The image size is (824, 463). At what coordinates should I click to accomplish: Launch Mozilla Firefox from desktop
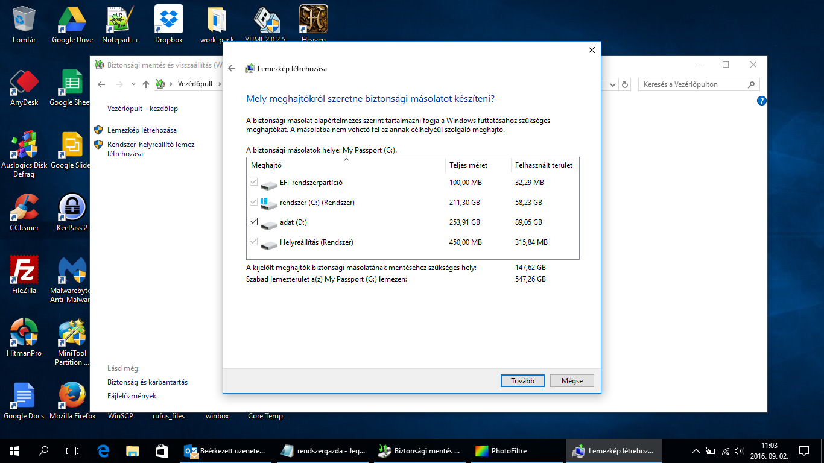click(x=72, y=396)
